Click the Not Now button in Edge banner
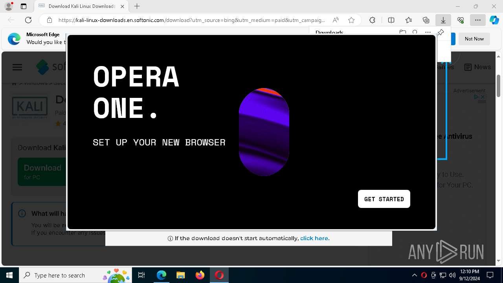This screenshot has width=503, height=283. [474, 39]
